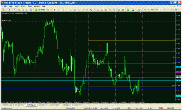Click the connection status bars indicator
The width and height of the screenshot is (182, 110).
[161, 108]
